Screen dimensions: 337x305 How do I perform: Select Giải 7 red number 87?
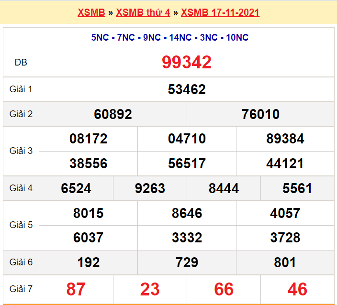pyautogui.click(x=76, y=289)
